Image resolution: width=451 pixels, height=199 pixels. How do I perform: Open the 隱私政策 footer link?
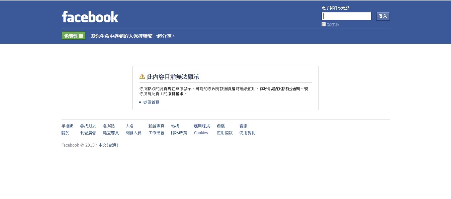[179, 133]
